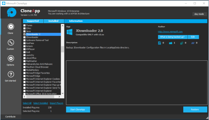The height and width of the screenshot is (120, 209).
Task: Click the list's scroll down arrow
Action: coord(63,93)
